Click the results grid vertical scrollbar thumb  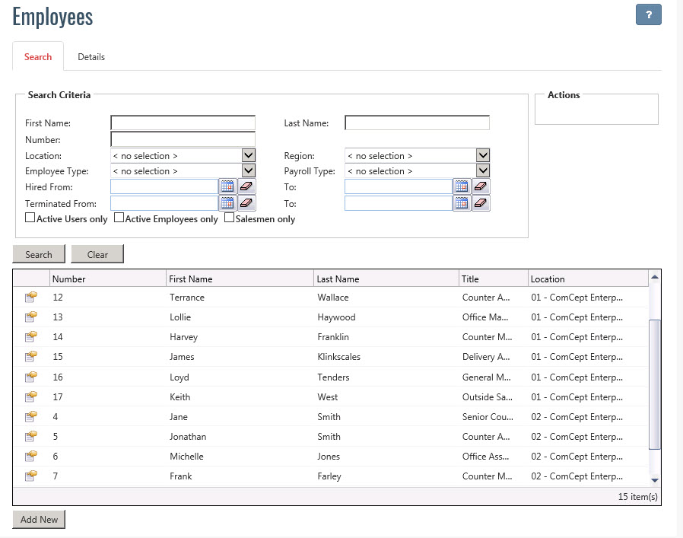tap(654, 384)
